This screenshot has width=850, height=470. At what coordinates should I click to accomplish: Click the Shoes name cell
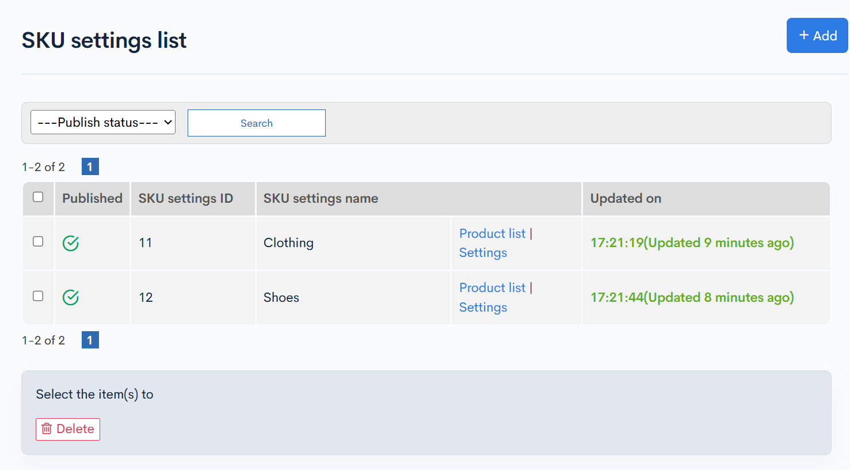coord(353,297)
